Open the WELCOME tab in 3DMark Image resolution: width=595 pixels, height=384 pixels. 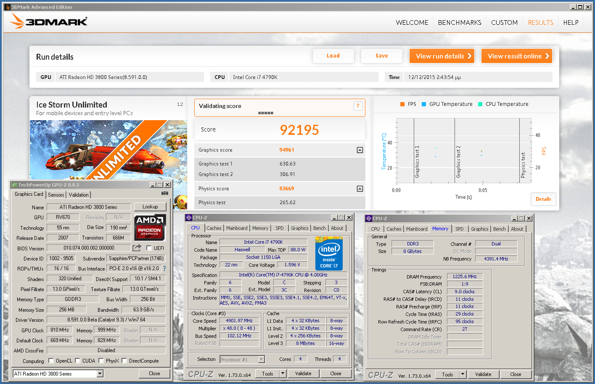coord(412,23)
